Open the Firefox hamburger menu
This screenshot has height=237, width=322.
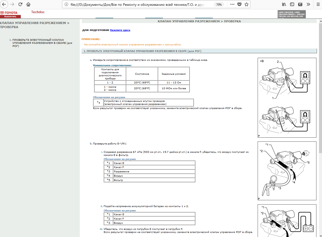[318, 4]
